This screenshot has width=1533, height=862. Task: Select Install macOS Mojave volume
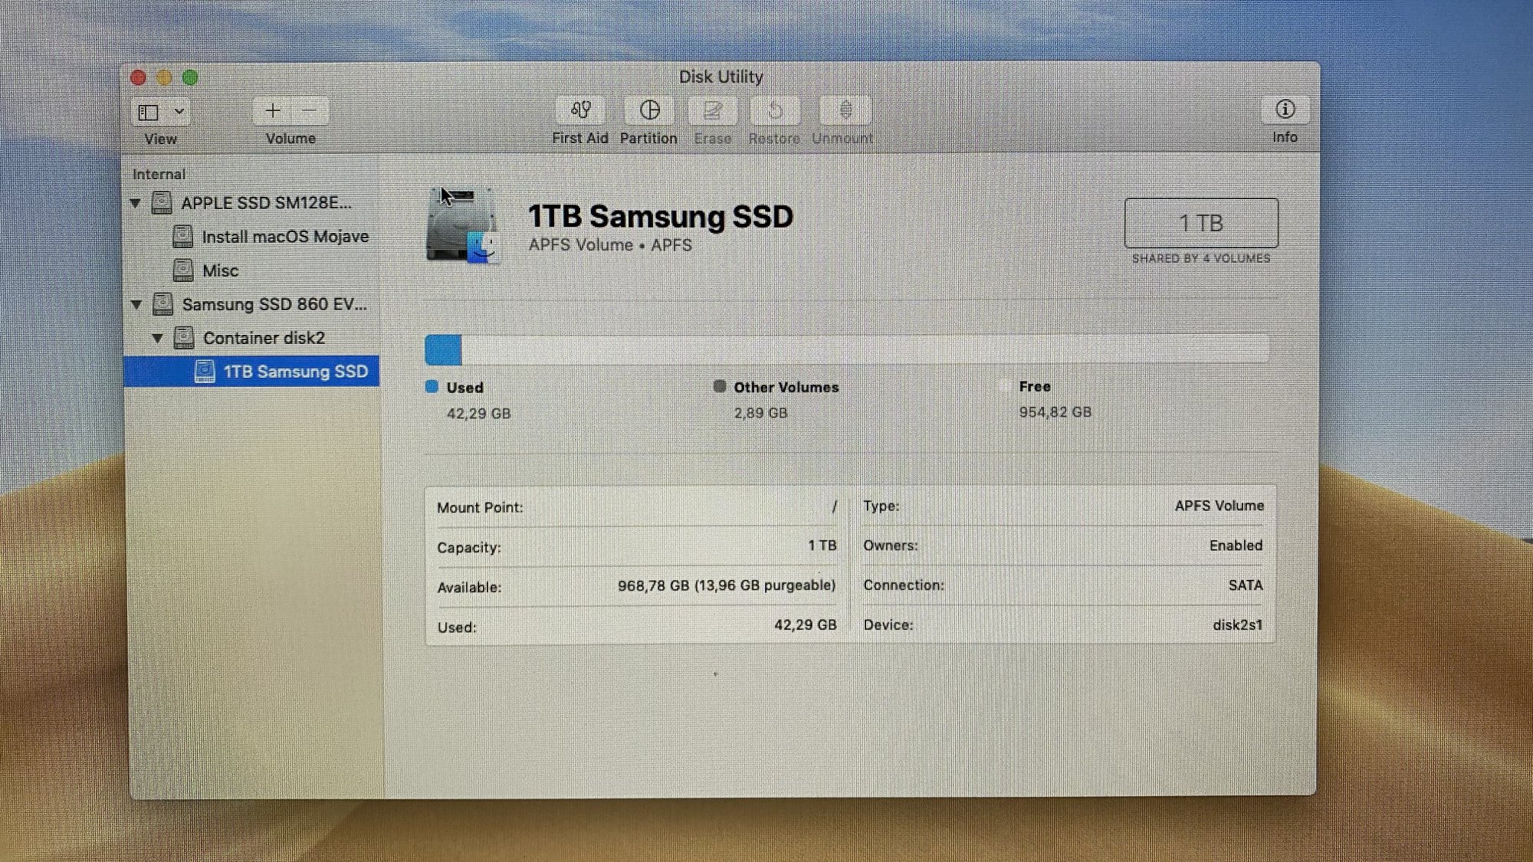pos(284,237)
